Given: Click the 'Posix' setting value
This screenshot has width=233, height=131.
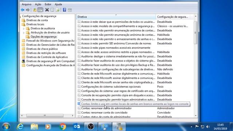Looking at the screenshot, I should (160, 87).
